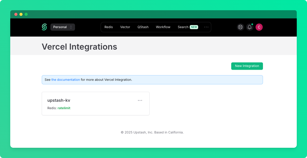Follow the documentation link
Viewport: 307px width, 158px height.
(x=66, y=80)
